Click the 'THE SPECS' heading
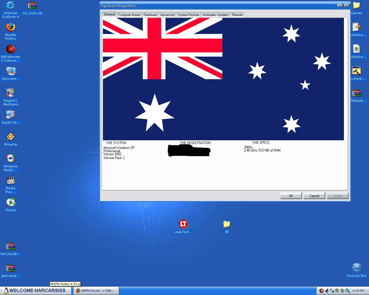 point(261,143)
